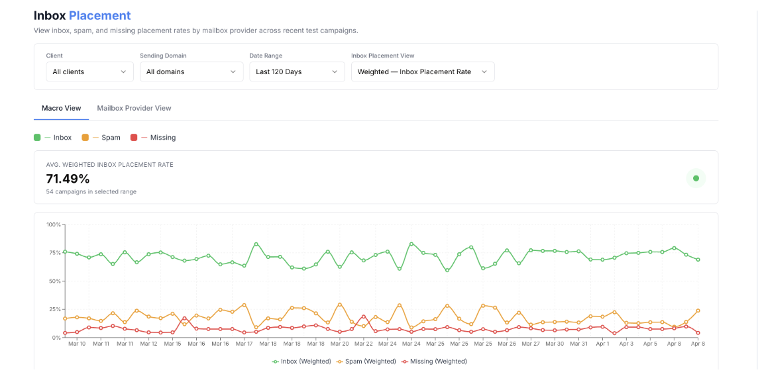
Task: Toggle the orange Spam series legend swatch
Action: [85, 137]
